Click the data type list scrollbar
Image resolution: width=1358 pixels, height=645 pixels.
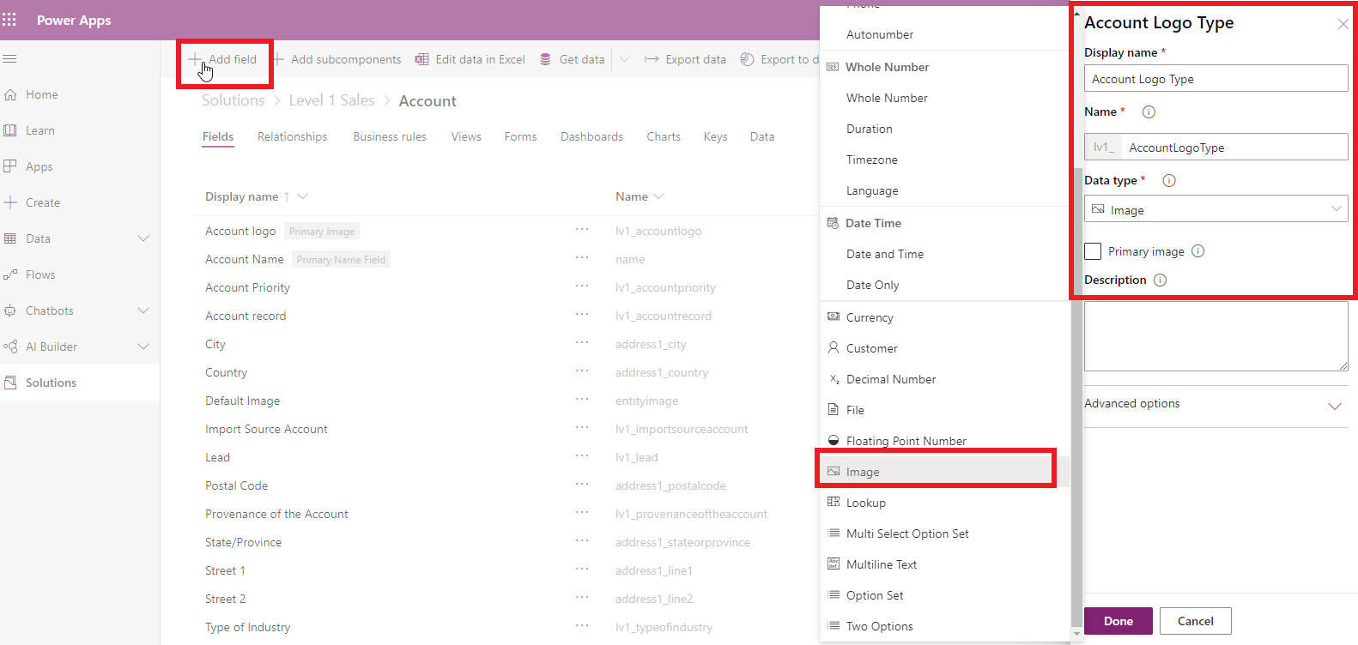pos(1076,397)
